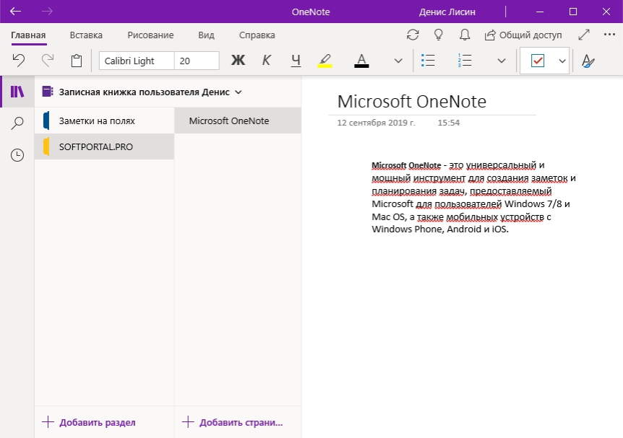Open the Search magnifier in sidebar

point(17,123)
